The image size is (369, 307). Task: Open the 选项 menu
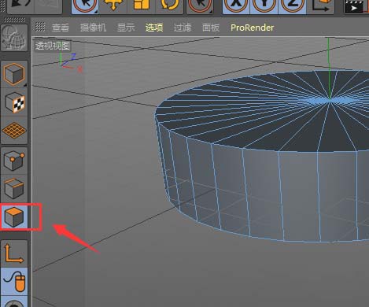pyautogui.click(x=154, y=28)
